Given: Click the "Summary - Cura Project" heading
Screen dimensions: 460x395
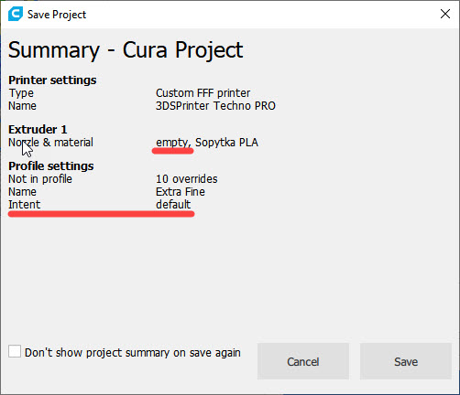Looking at the screenshot, I should tap(126, 50).
